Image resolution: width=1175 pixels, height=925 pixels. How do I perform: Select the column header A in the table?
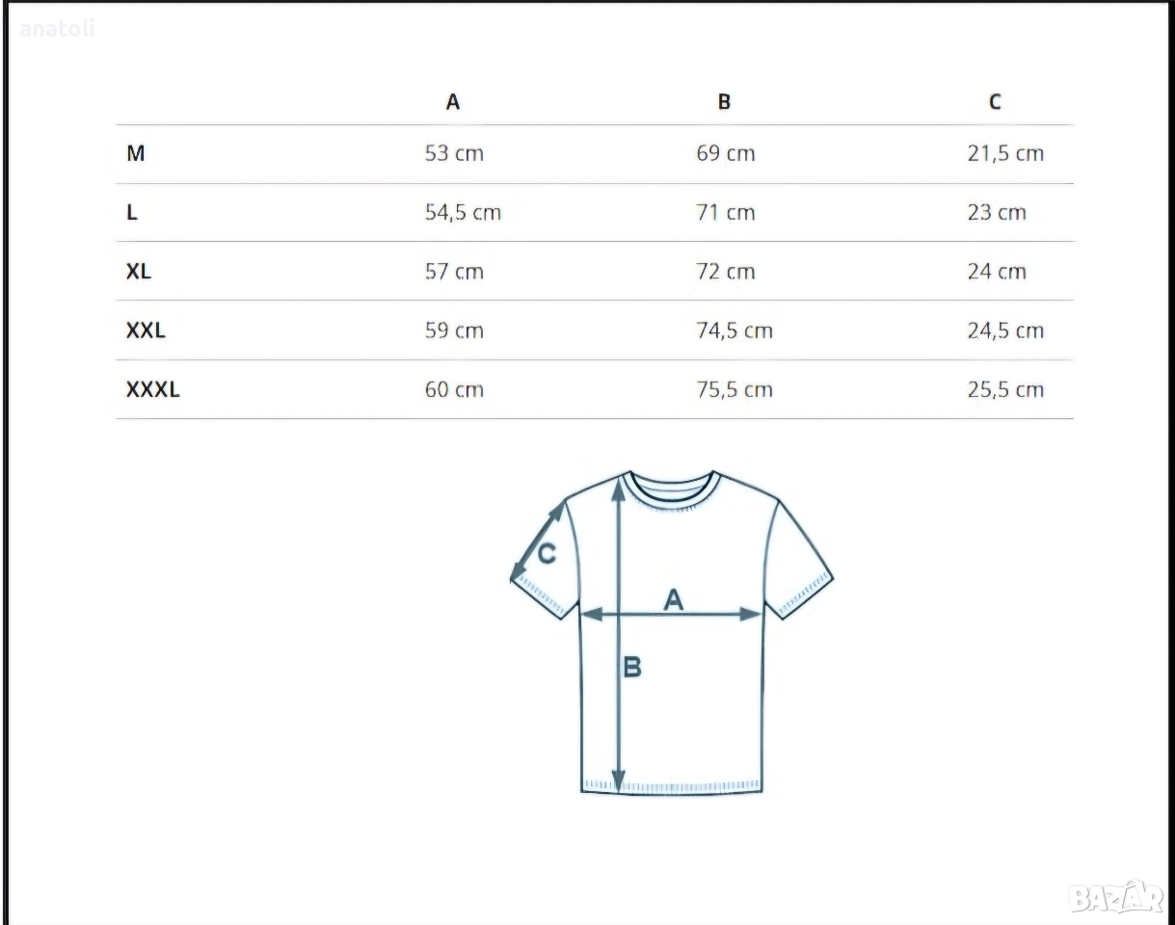click(x=453, y=101)
